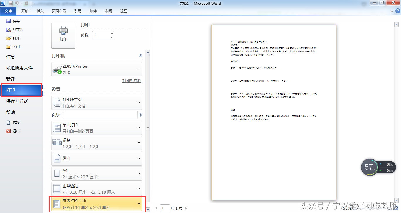Click the large 打印 printer button
This screenshot has width=401, height=213.
pos(63,35)
